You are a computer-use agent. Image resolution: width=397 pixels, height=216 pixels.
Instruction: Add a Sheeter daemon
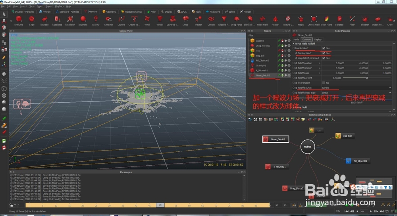pos(365,21)
